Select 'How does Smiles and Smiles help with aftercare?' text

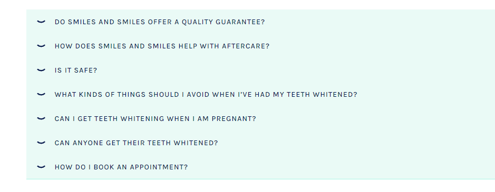pos(162,46)
